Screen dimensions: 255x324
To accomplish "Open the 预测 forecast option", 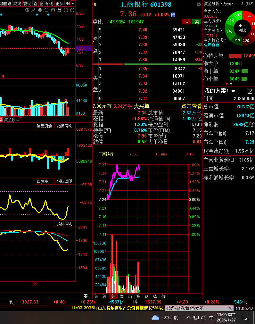I will tap(49, 4).
